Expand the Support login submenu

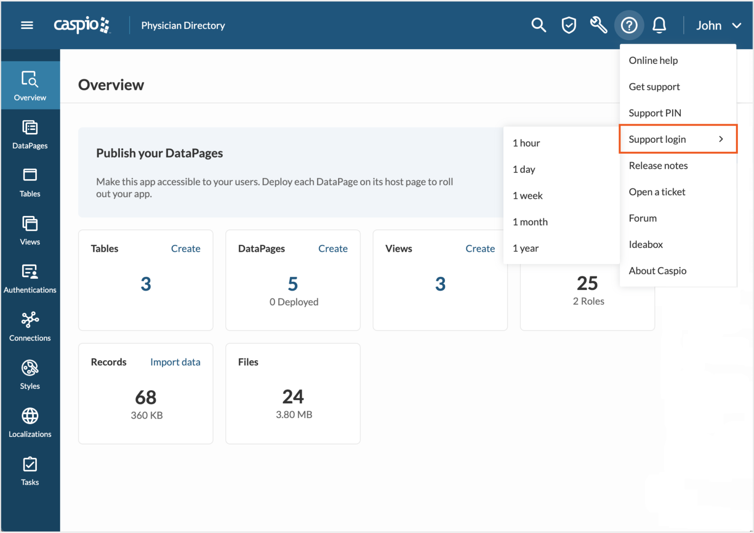[677, 139]
